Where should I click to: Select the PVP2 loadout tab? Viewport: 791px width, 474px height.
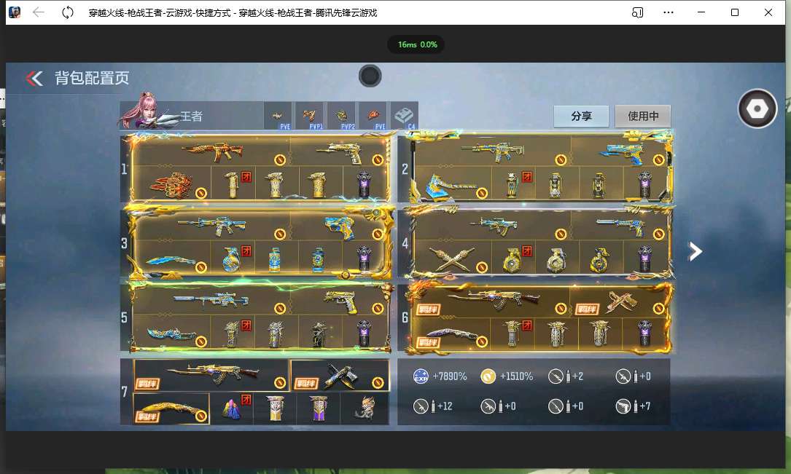click(341, 116)
